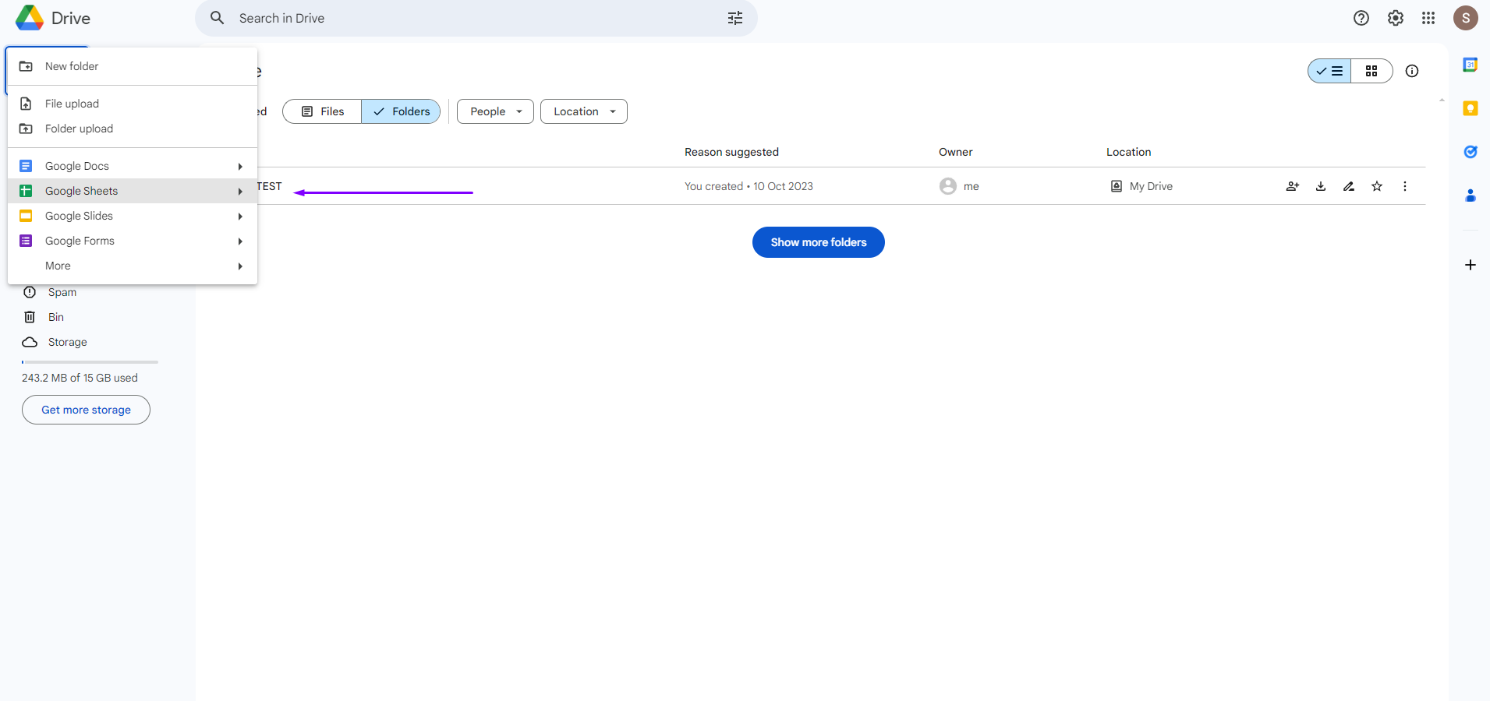Viewport: 1490px width, 701px height.
Task: Click the Spam icon in sidebar
Action: pos(30,292)
